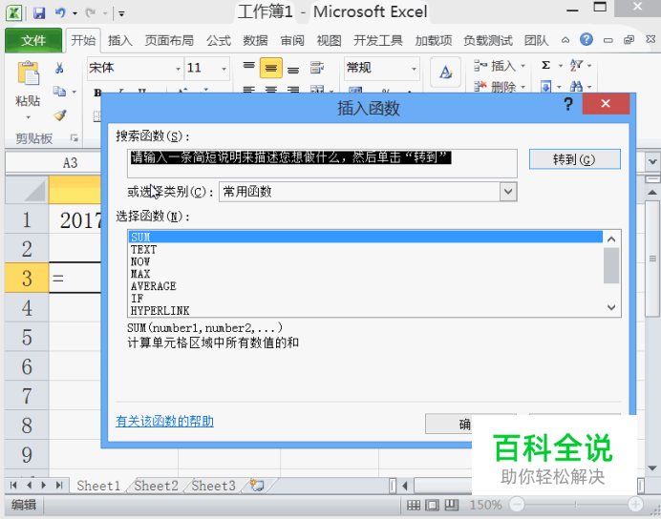Click the Sort and Filter icon
The image size is (661, 519).
tap(576, 65)
